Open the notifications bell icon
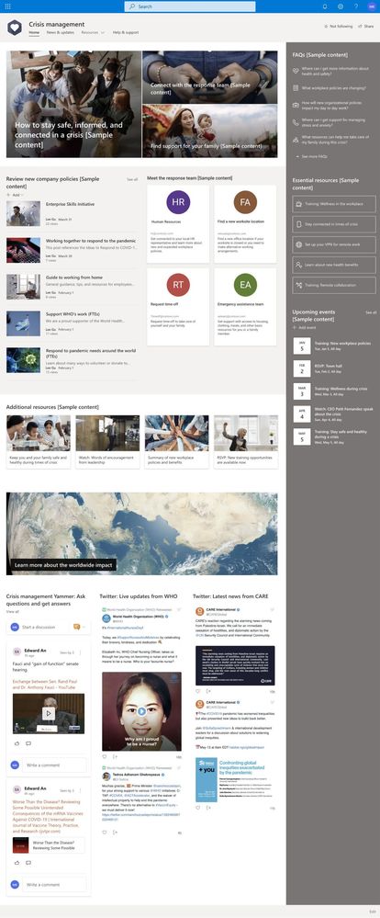 [x=325, y=6]
